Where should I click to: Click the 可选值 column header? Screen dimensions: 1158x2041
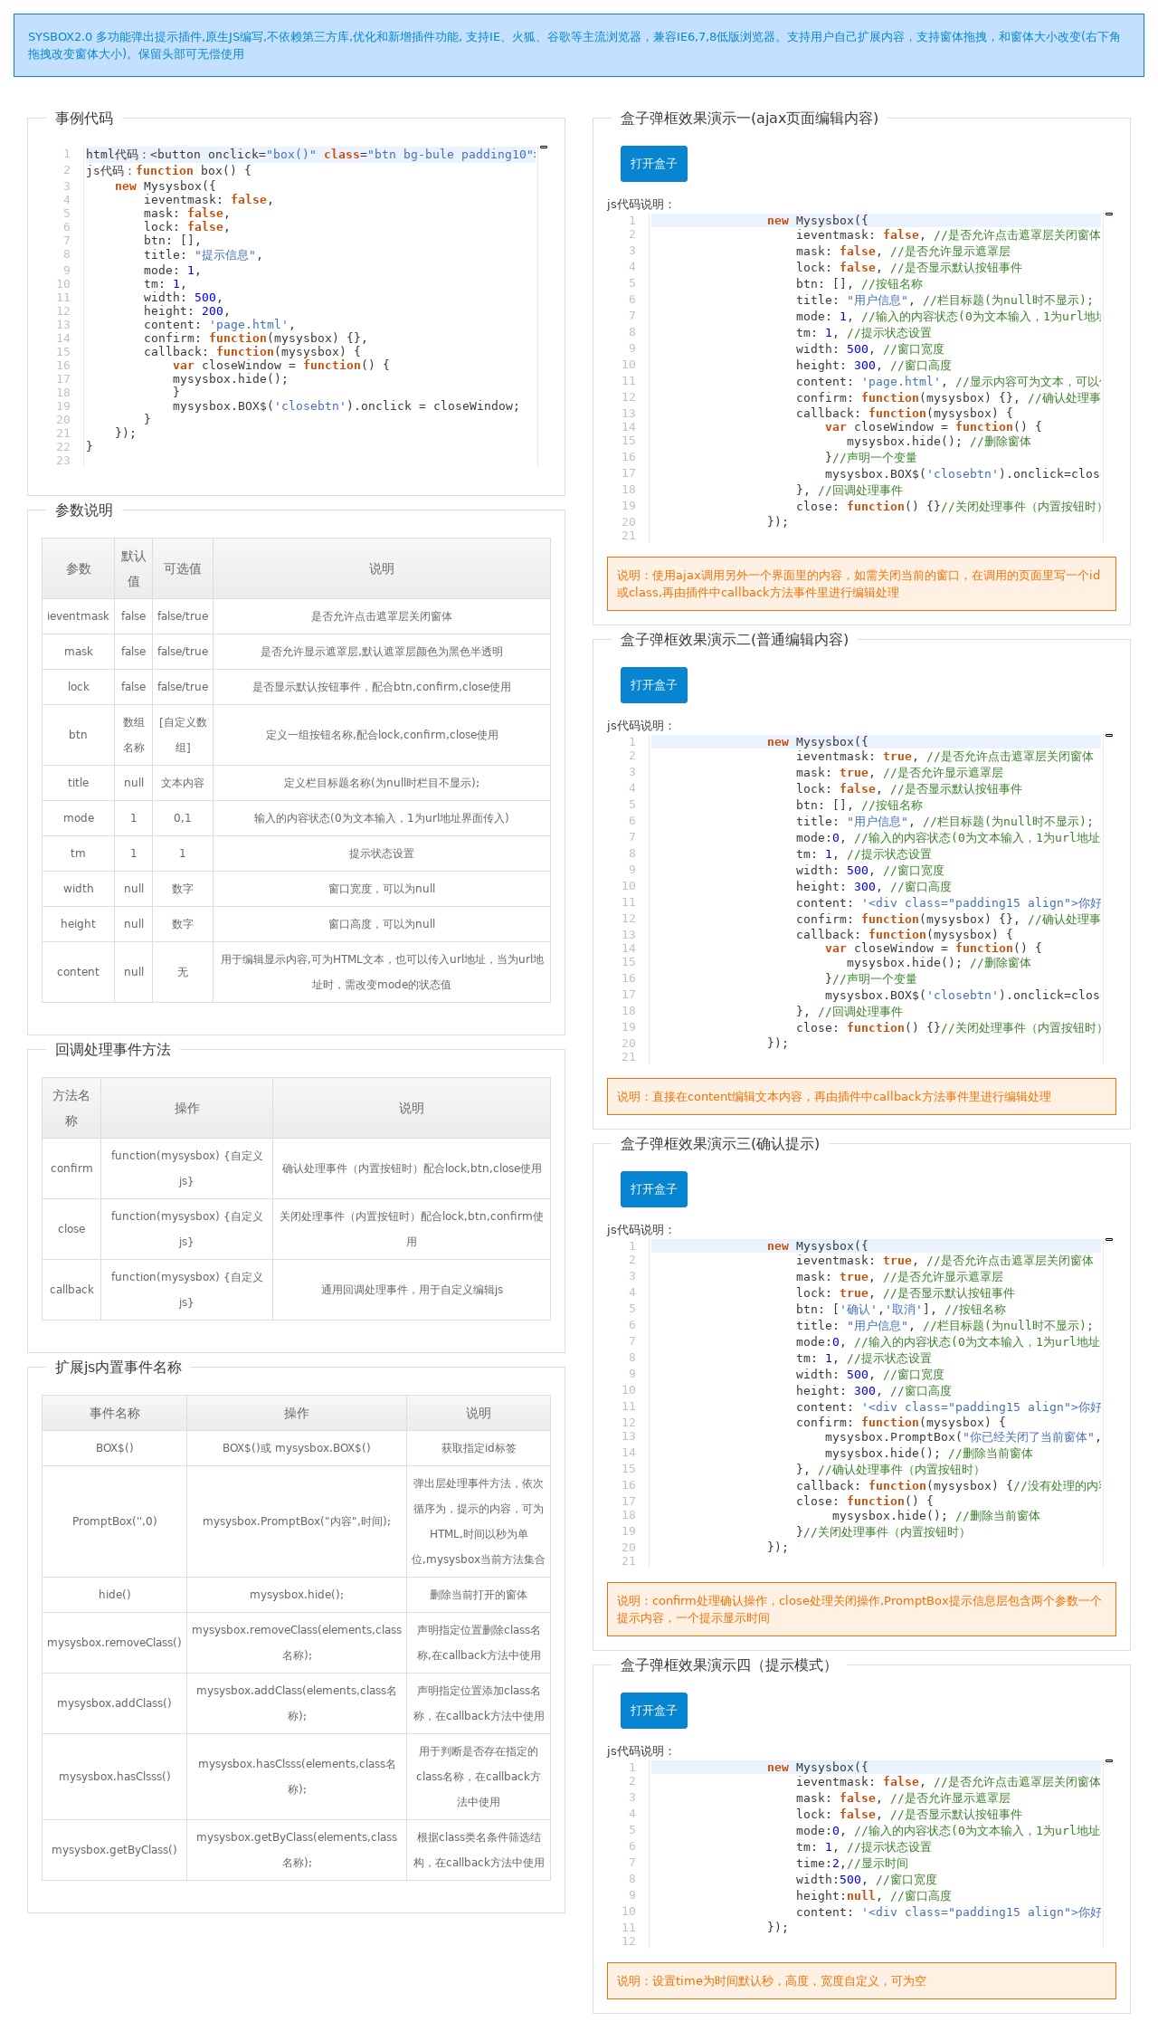pos(183,568)
